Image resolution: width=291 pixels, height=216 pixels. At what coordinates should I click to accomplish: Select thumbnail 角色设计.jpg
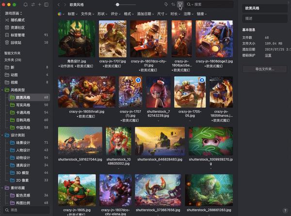pos(77,39)
